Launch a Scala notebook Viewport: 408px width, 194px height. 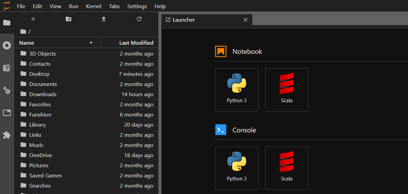point(287,90)
